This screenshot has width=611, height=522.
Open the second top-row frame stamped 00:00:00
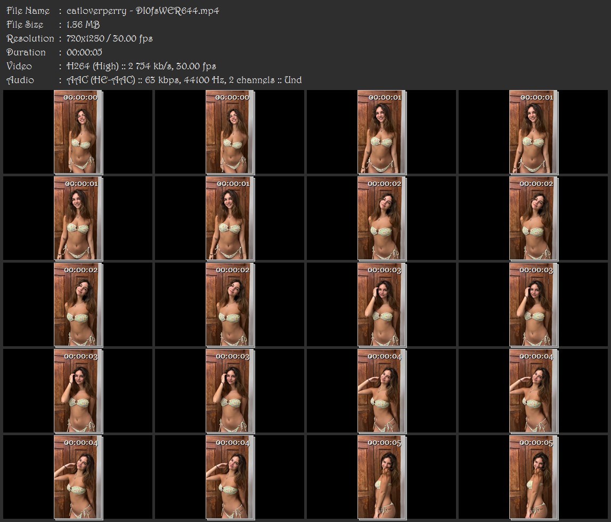coord(230,132)
